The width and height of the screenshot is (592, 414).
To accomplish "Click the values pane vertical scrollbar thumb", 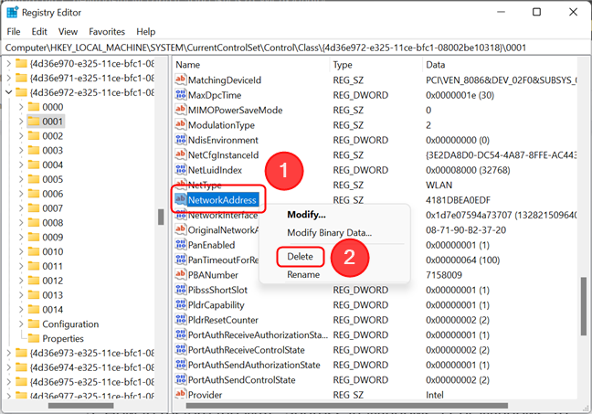I will [583, 306].
